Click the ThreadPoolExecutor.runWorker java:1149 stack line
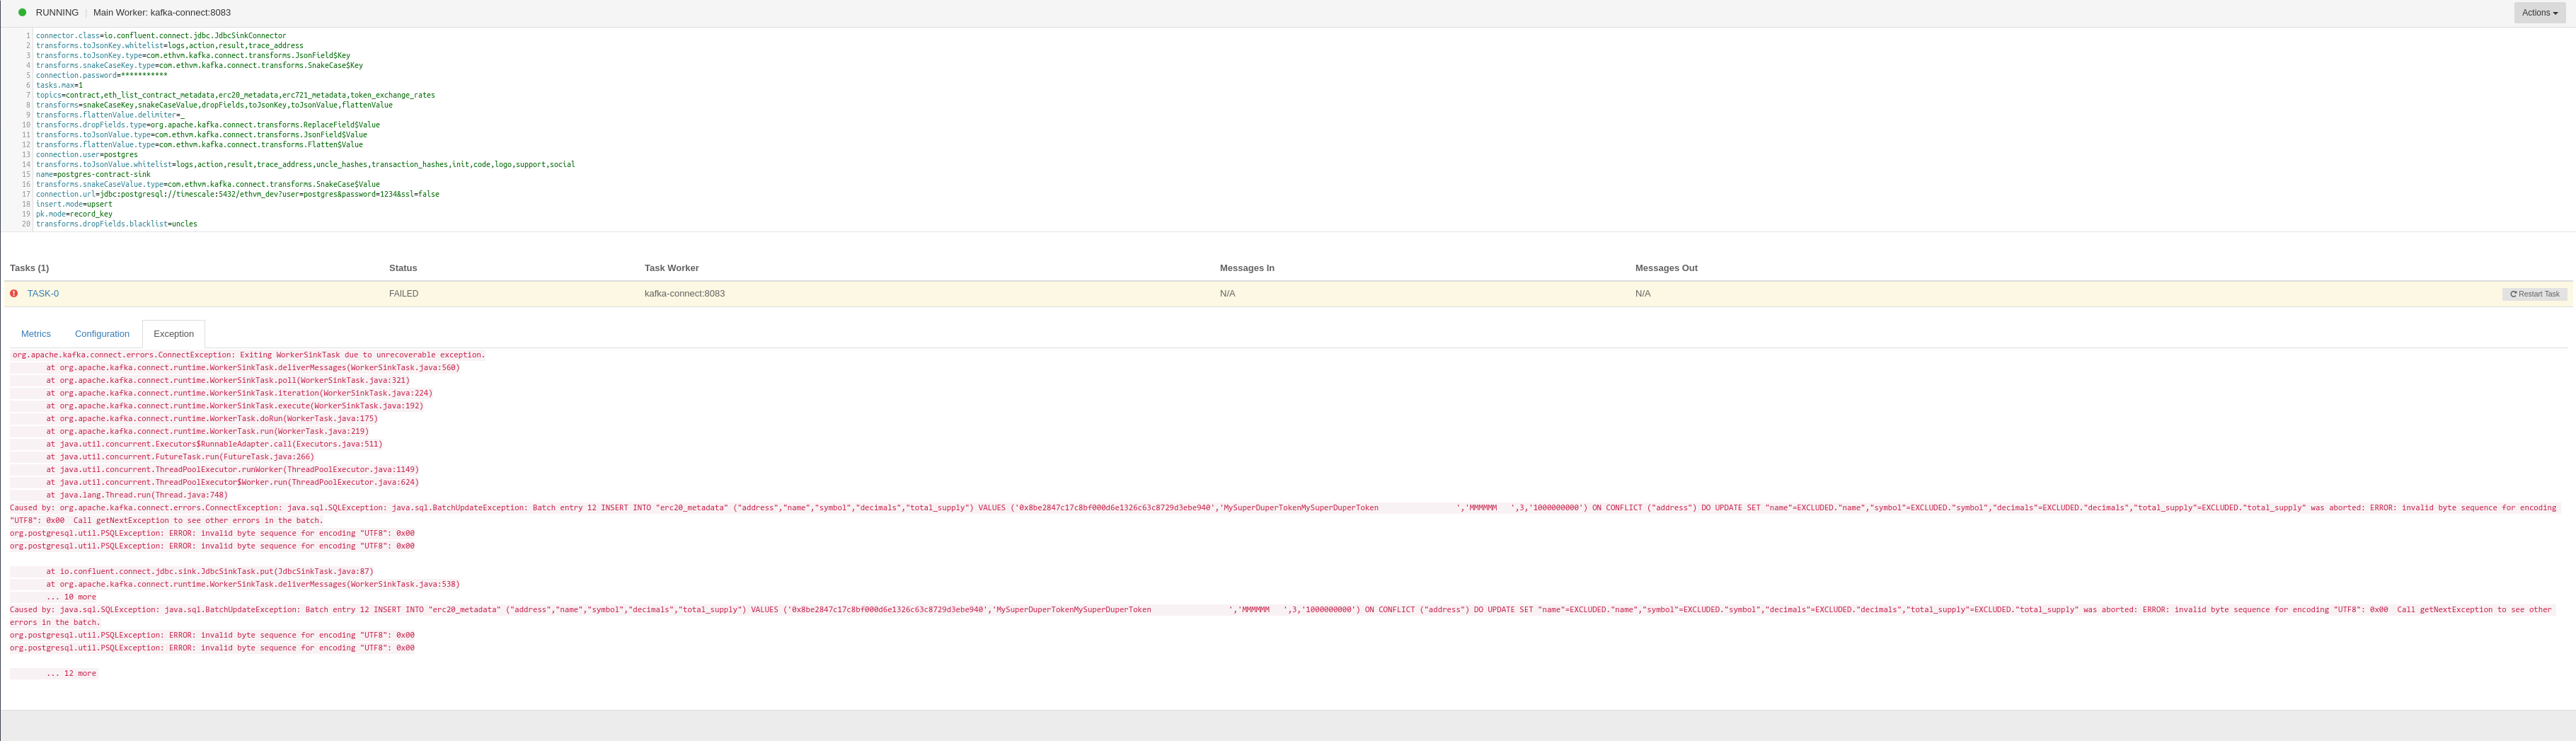 click(232, 470)
